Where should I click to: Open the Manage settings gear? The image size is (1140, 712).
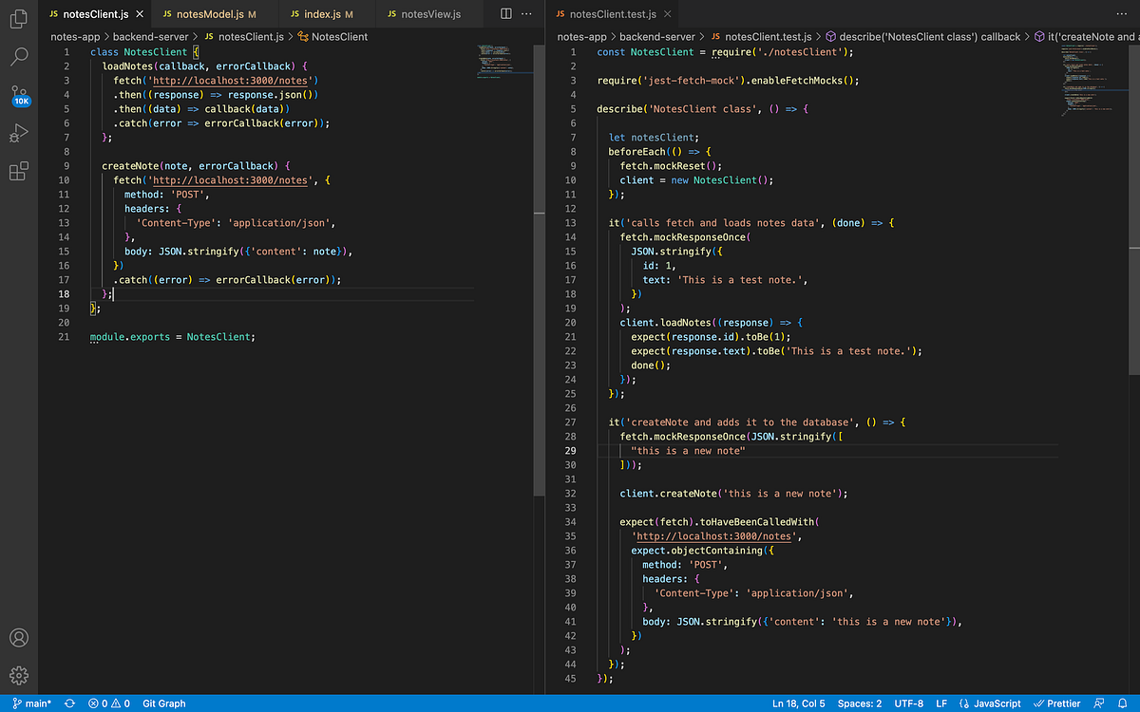pos(17,676)
